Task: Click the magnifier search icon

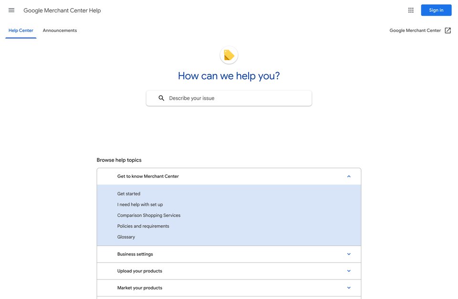Action: click(161, 98)
